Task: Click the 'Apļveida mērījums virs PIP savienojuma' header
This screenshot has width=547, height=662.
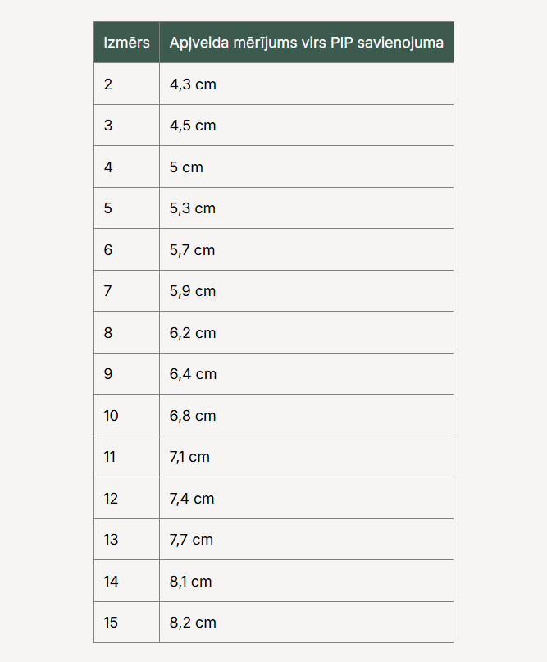Action: click(x=306, y=43)
